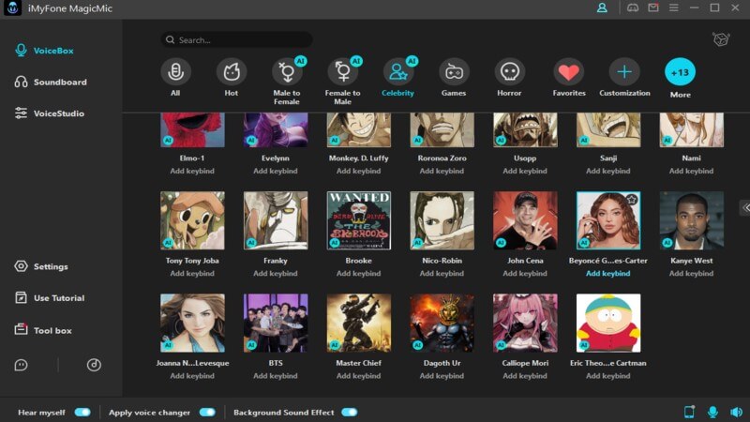Open the Favorites category
750x422 pixels.
click(x=569, y=78)
